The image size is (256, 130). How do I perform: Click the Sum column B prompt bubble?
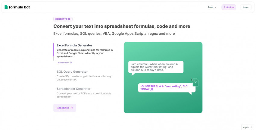155,67
